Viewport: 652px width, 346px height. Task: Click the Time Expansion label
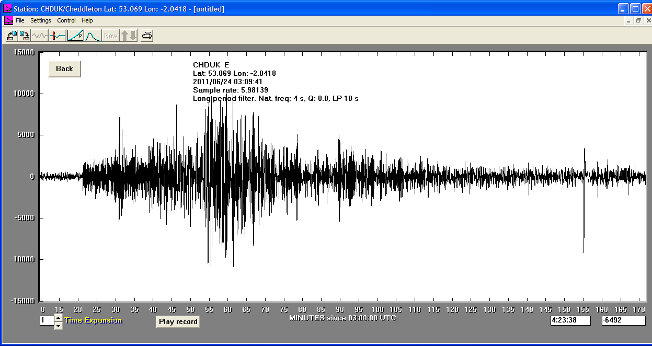93,320
